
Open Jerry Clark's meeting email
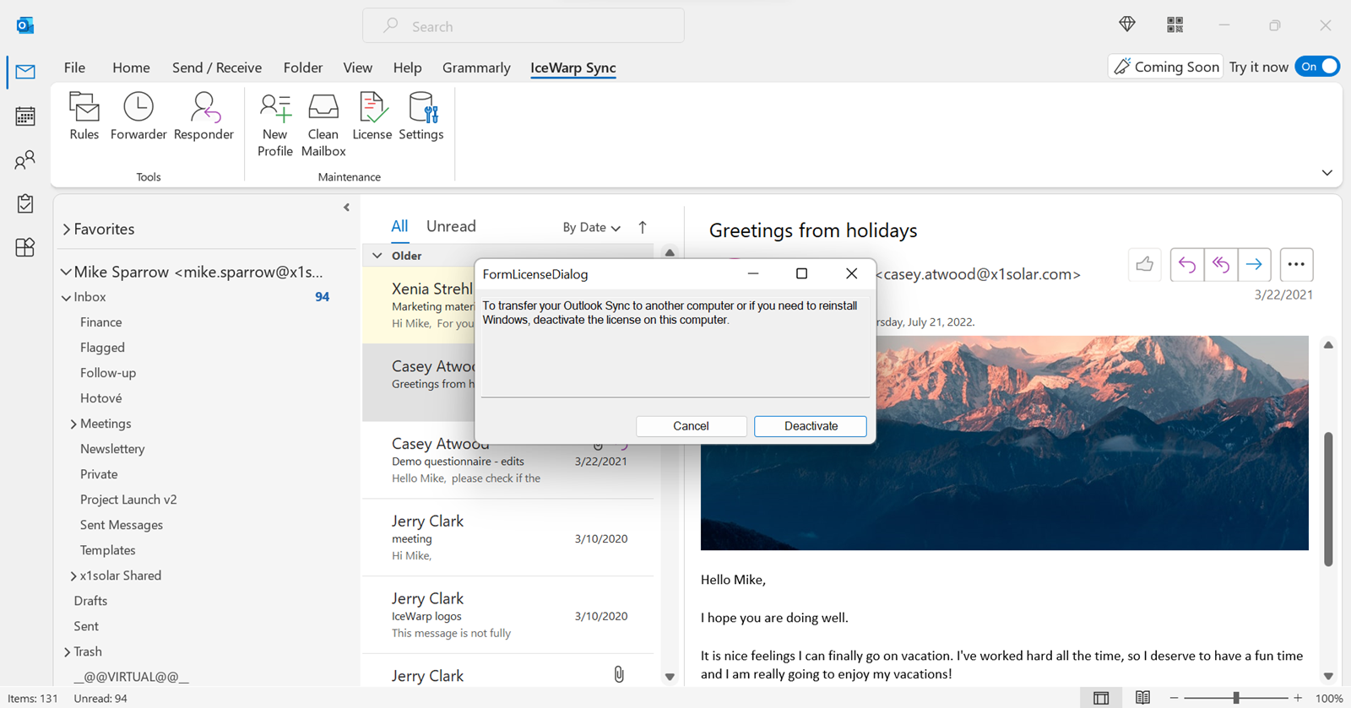coord(508,538)
